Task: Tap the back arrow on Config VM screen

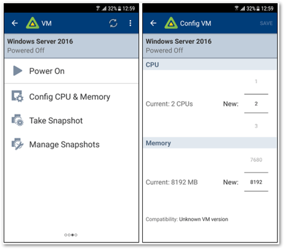Action: coord(153,23)
